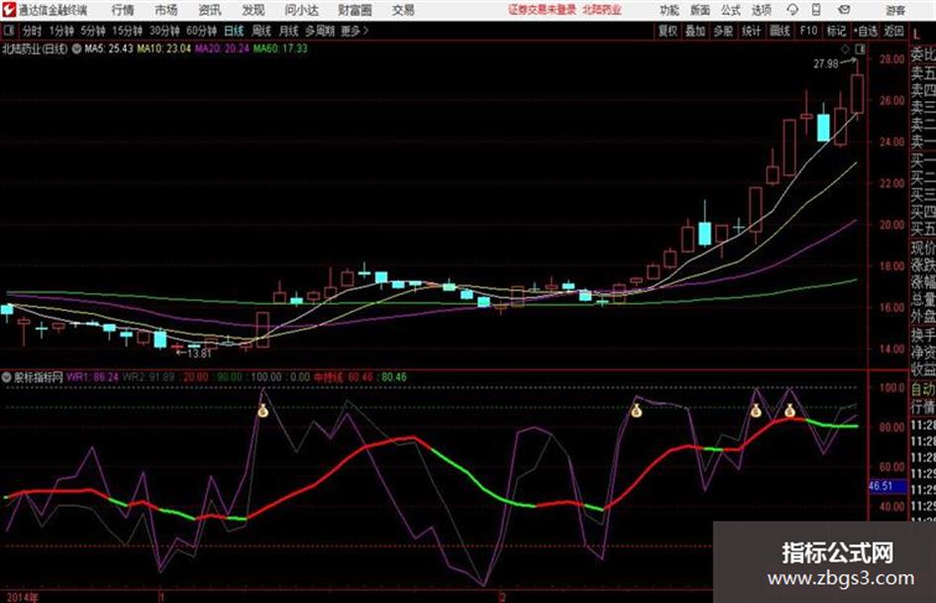This screenshot has height=603, width=936.
Task: Toggle the side panel icon near 28.00
Action: point(860,49)
